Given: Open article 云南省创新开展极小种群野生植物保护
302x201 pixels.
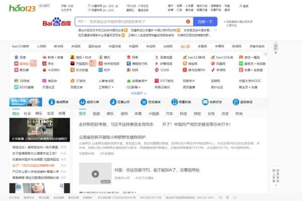Looking at the screenshot, I should [112, 137].
